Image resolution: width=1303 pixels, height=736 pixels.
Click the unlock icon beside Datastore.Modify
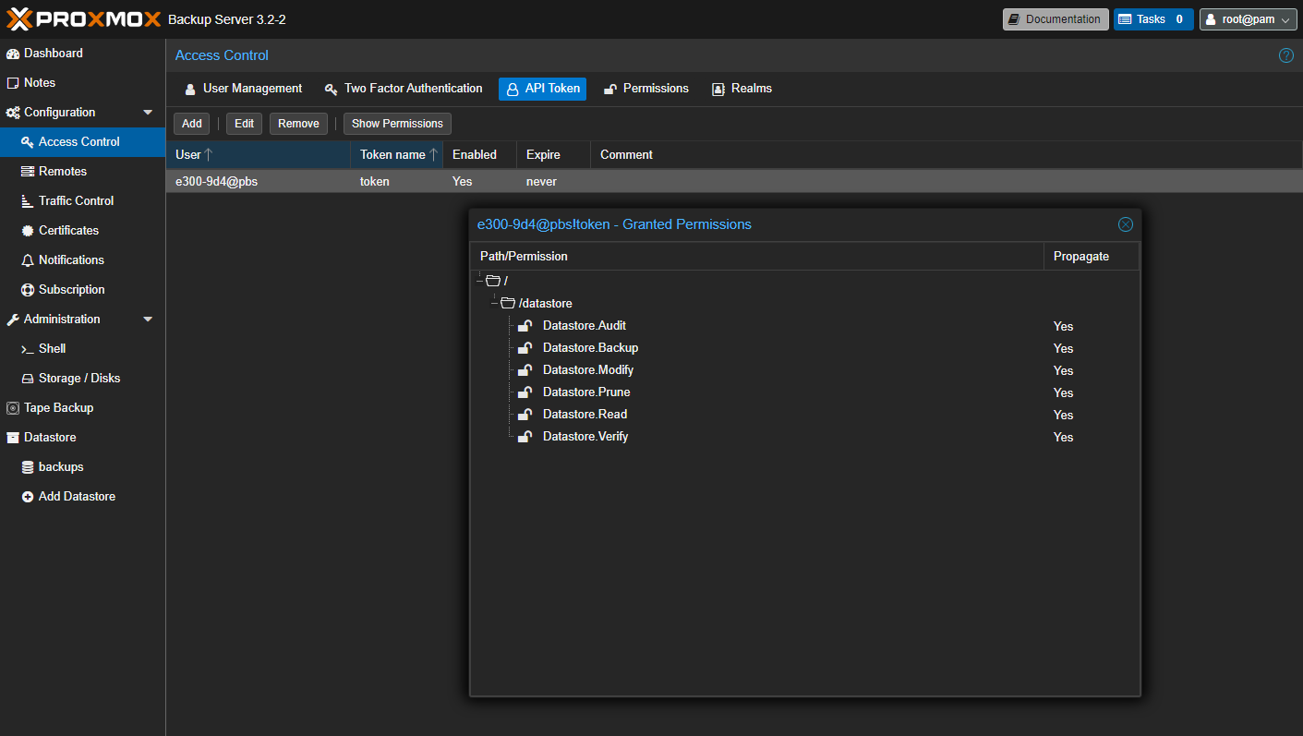click(525, 369)
